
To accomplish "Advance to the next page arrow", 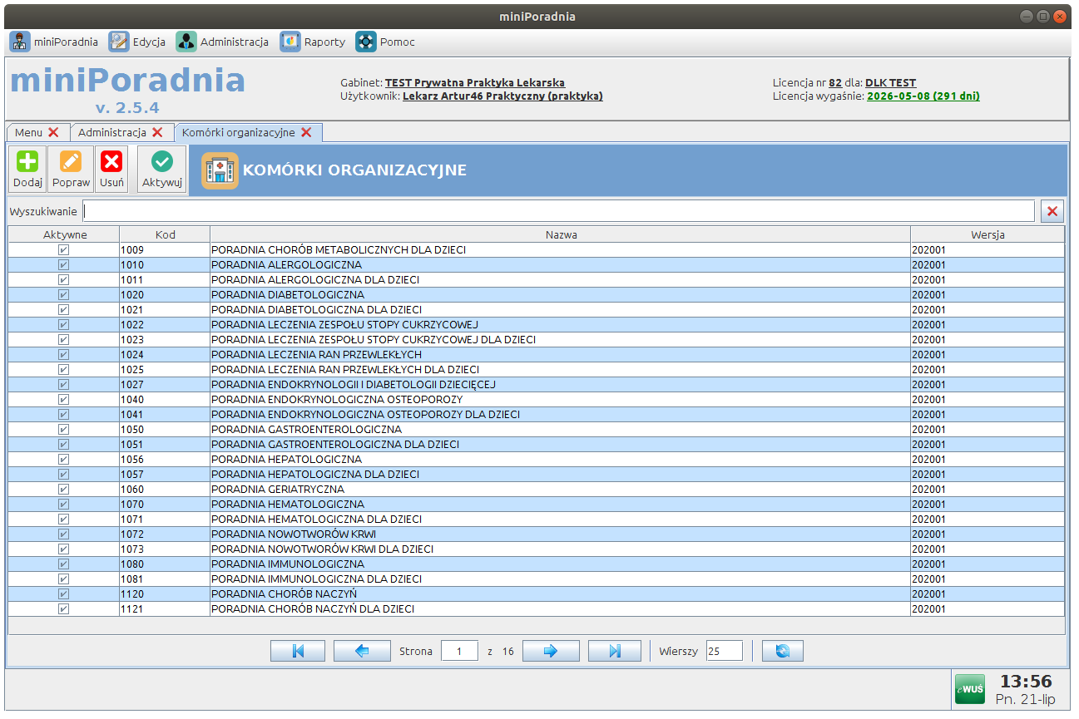I will (x=551, y=651).
